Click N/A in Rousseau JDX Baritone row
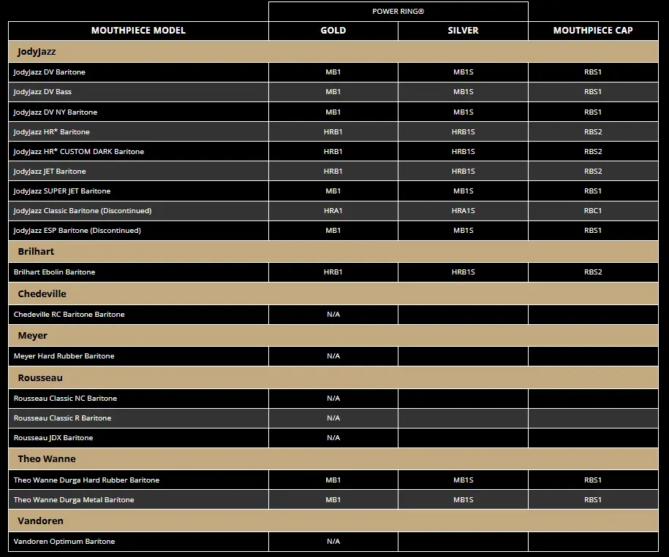This screenshot has height=557, width=669. point(333,437)
